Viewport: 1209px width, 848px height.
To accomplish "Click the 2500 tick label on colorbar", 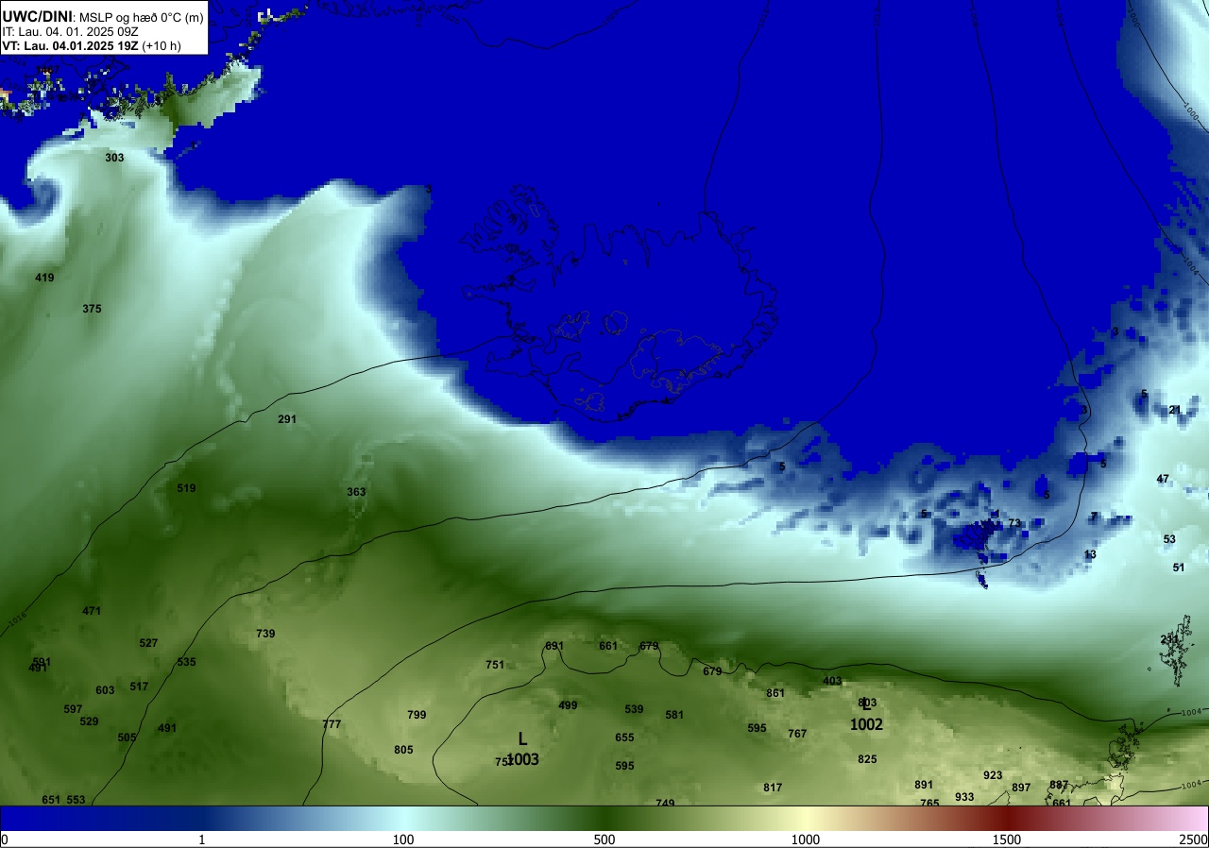I will pos(1194,840).
